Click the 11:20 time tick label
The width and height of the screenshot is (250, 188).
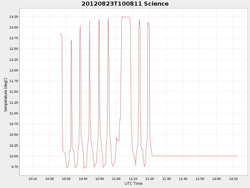coord(150,179)
